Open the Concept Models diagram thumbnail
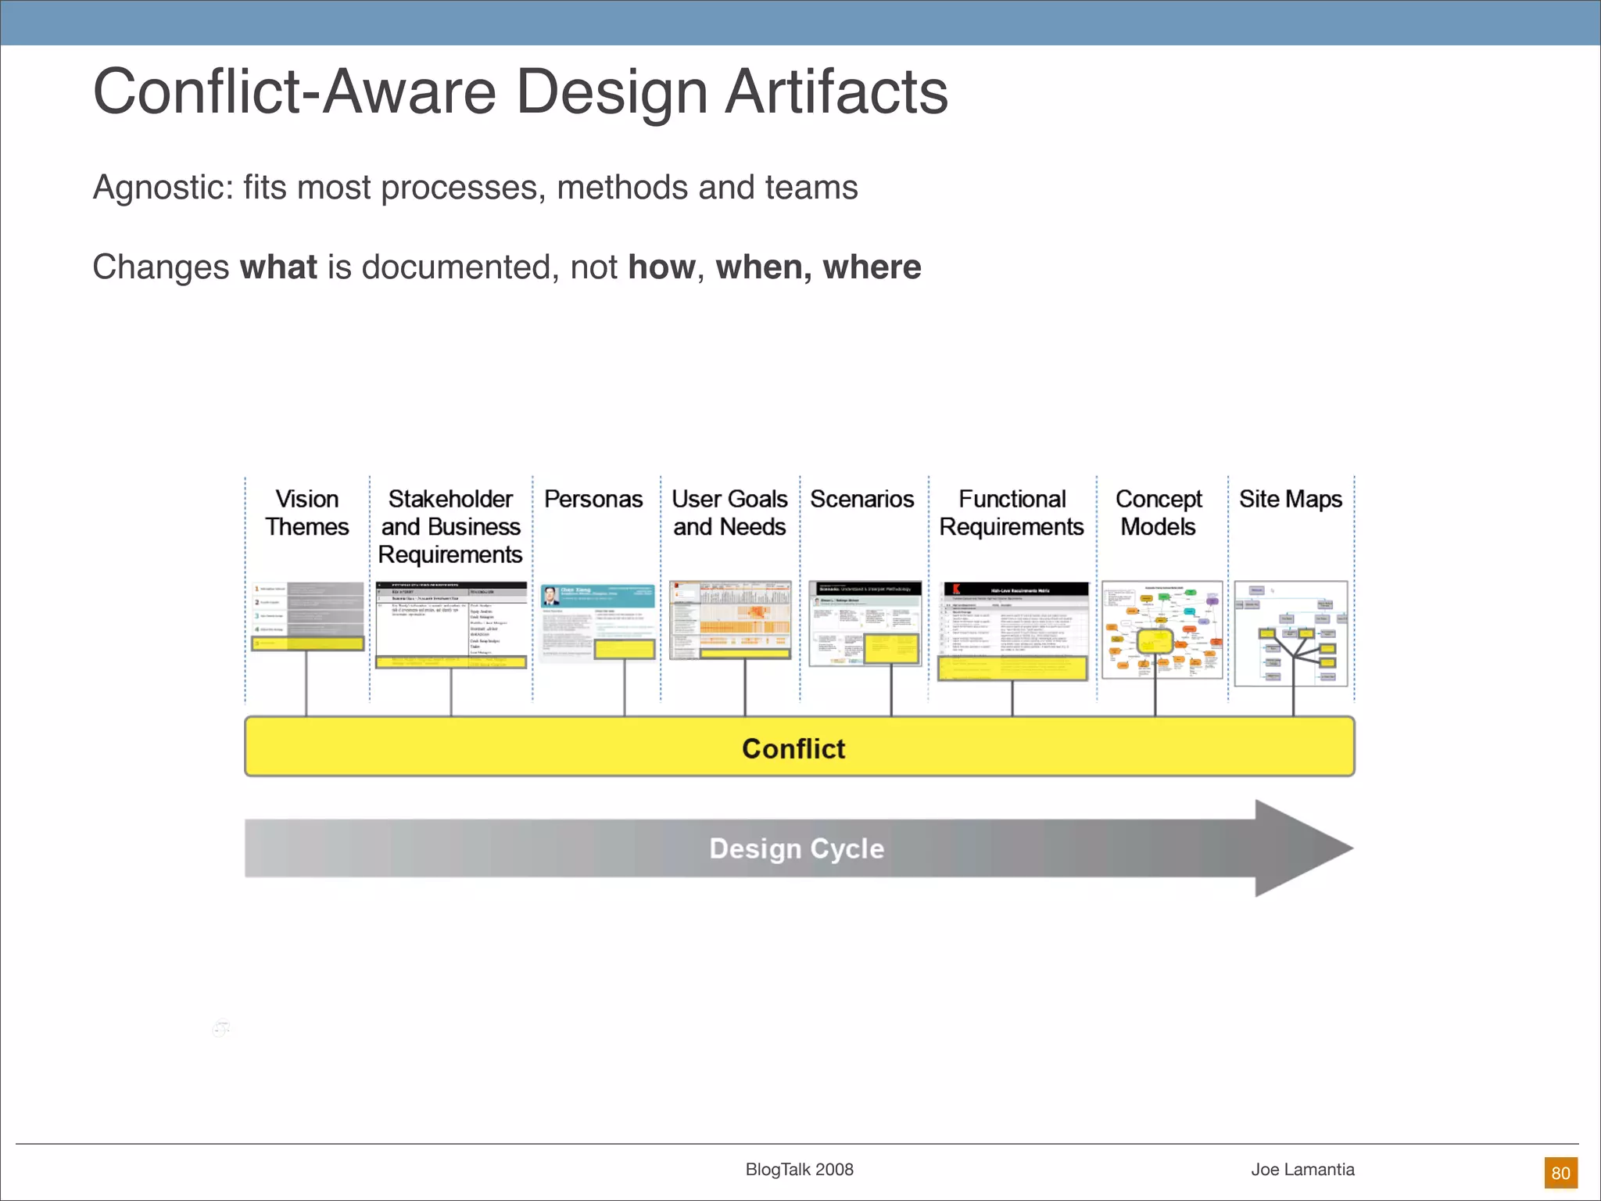 1162,629
